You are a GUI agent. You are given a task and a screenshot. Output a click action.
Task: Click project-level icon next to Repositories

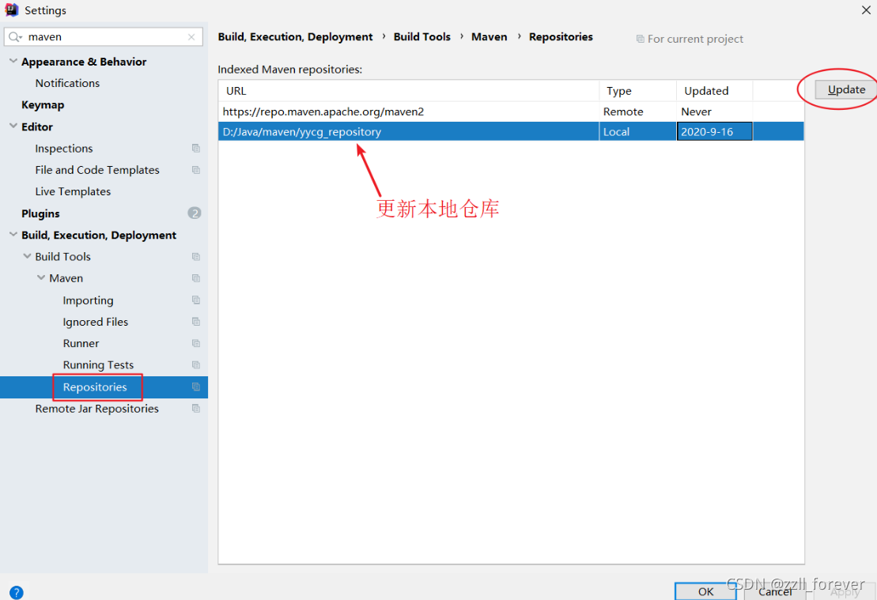(196, 387)
